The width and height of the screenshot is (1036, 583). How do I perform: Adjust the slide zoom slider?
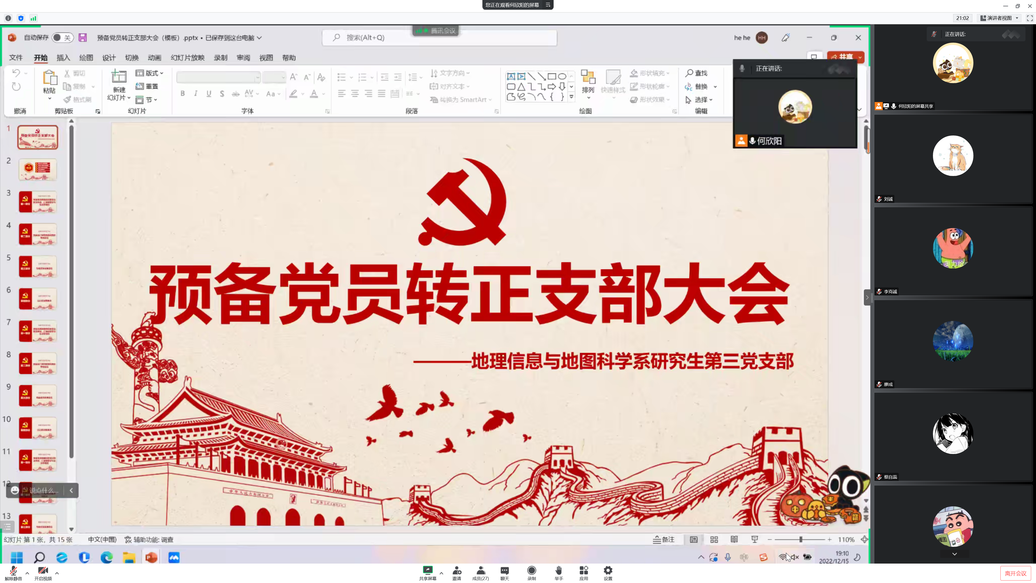pos(800,540)
